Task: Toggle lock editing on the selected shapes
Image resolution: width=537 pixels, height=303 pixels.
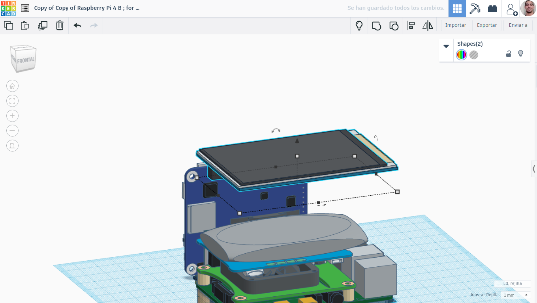Action: pyautogui.click(x=509, y=54)
